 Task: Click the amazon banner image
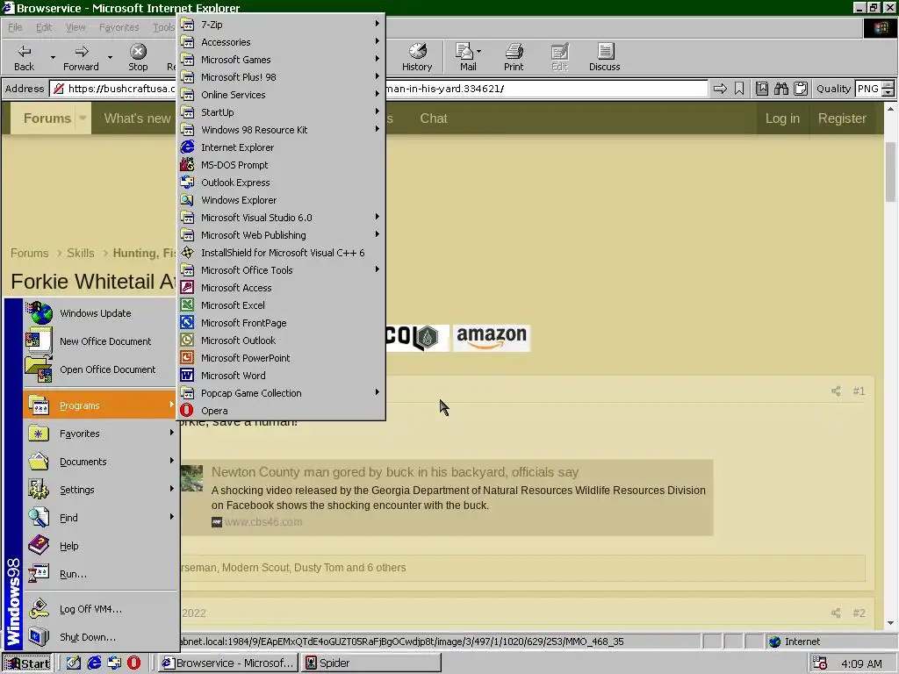click(x=492, y=338)
